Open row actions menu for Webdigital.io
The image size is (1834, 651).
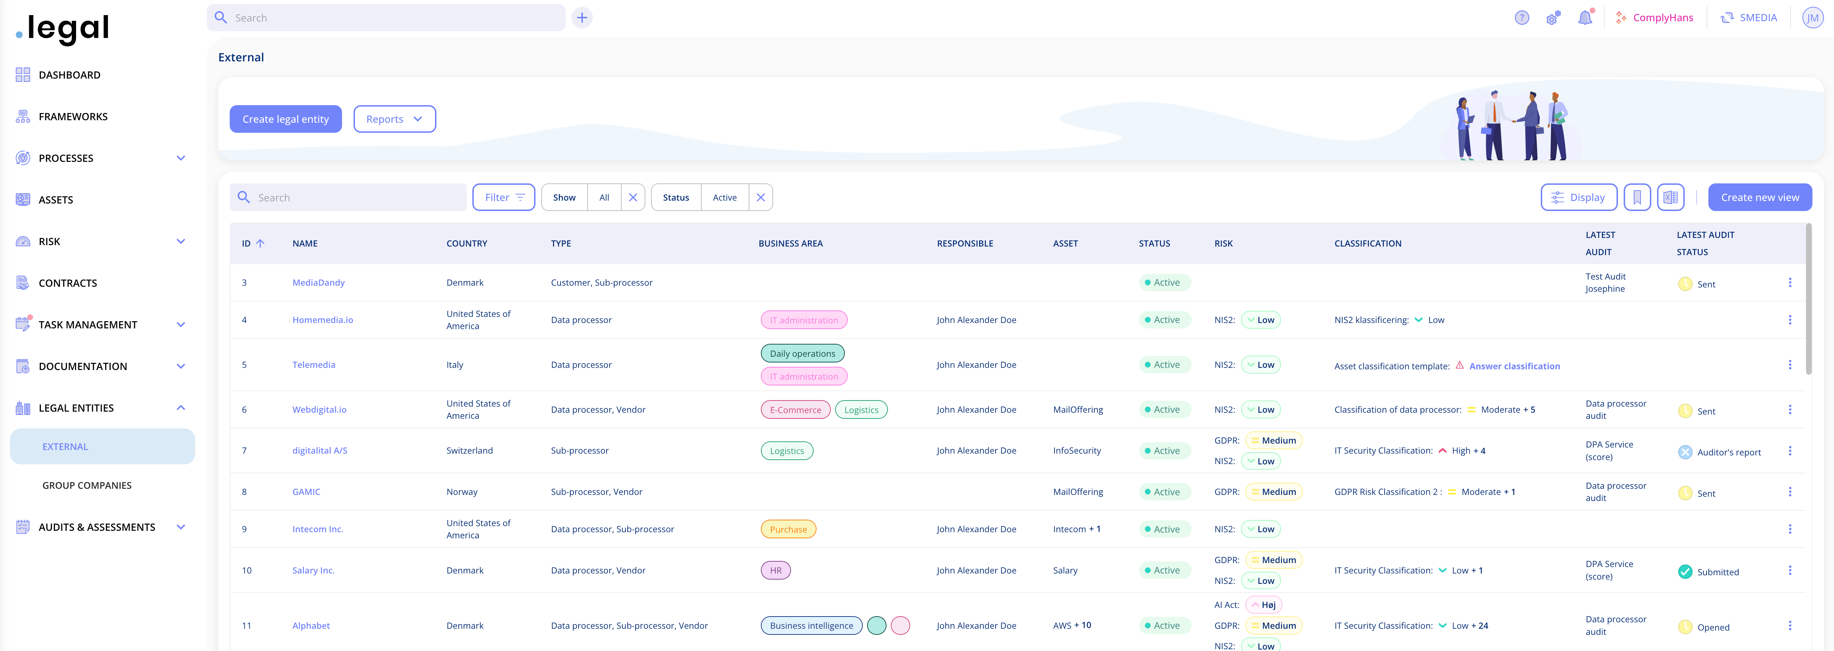coord(1789,409)
